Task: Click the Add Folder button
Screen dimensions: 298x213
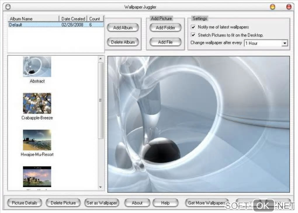Action: tap(165, 28)
